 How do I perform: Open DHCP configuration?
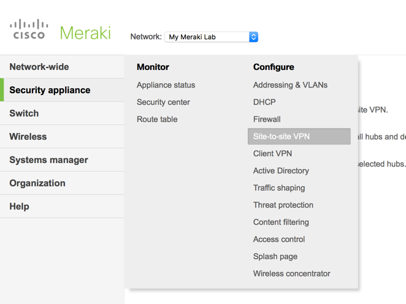[264, 102]
